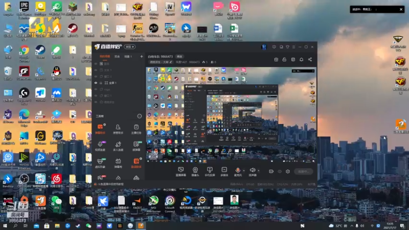Edit the stream category with pencil icon
The image size is (409, 230).
[x=171, y=62]
